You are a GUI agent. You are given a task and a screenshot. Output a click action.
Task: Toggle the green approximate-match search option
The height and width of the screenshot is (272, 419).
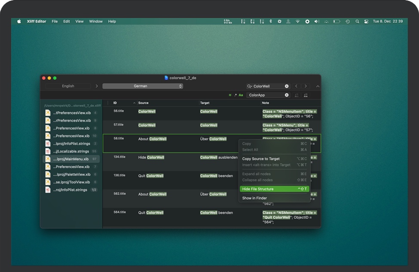click(x=230, y=95)
